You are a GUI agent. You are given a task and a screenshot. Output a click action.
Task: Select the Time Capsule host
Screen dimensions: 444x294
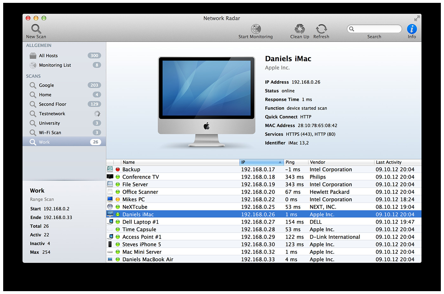139,229
